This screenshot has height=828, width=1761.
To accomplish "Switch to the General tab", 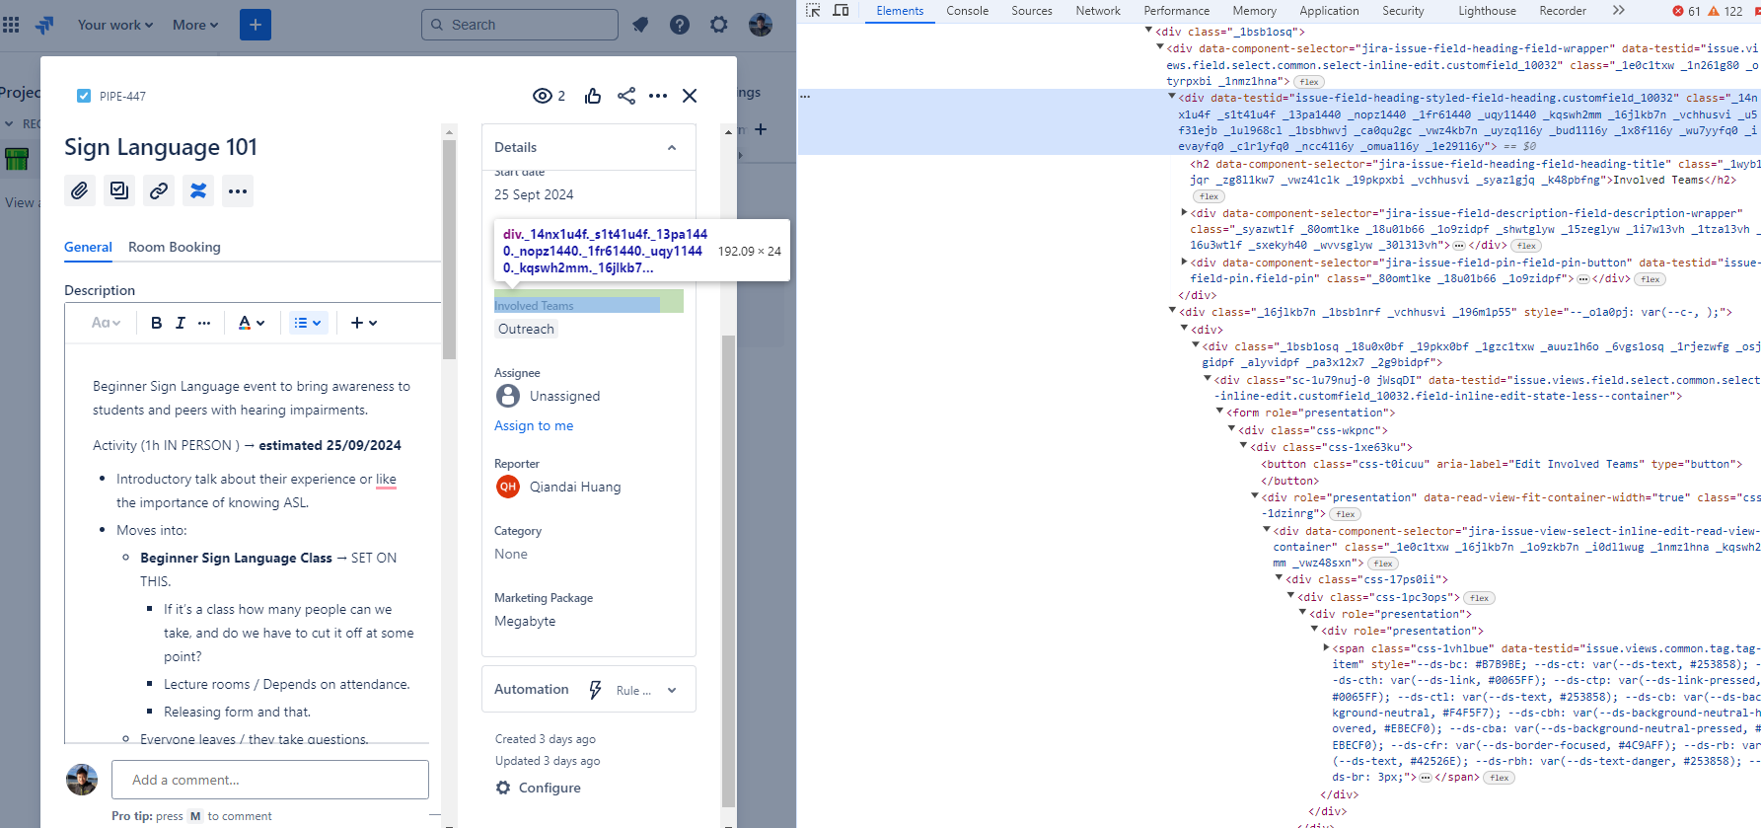I will coord(88,248).
